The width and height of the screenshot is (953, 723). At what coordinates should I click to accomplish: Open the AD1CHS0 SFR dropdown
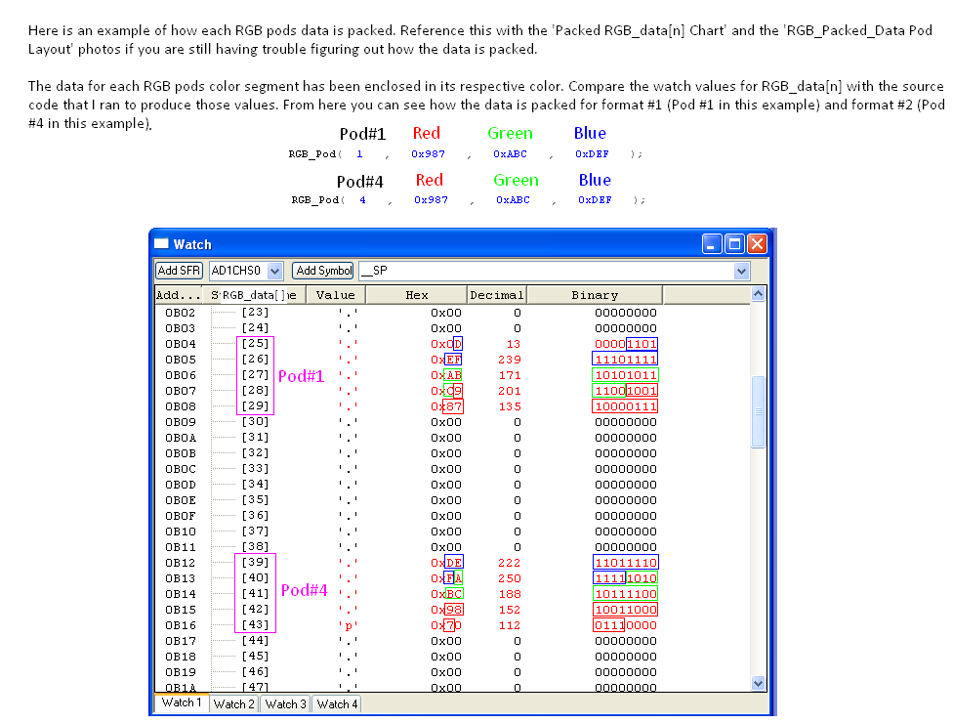point(274,271)
